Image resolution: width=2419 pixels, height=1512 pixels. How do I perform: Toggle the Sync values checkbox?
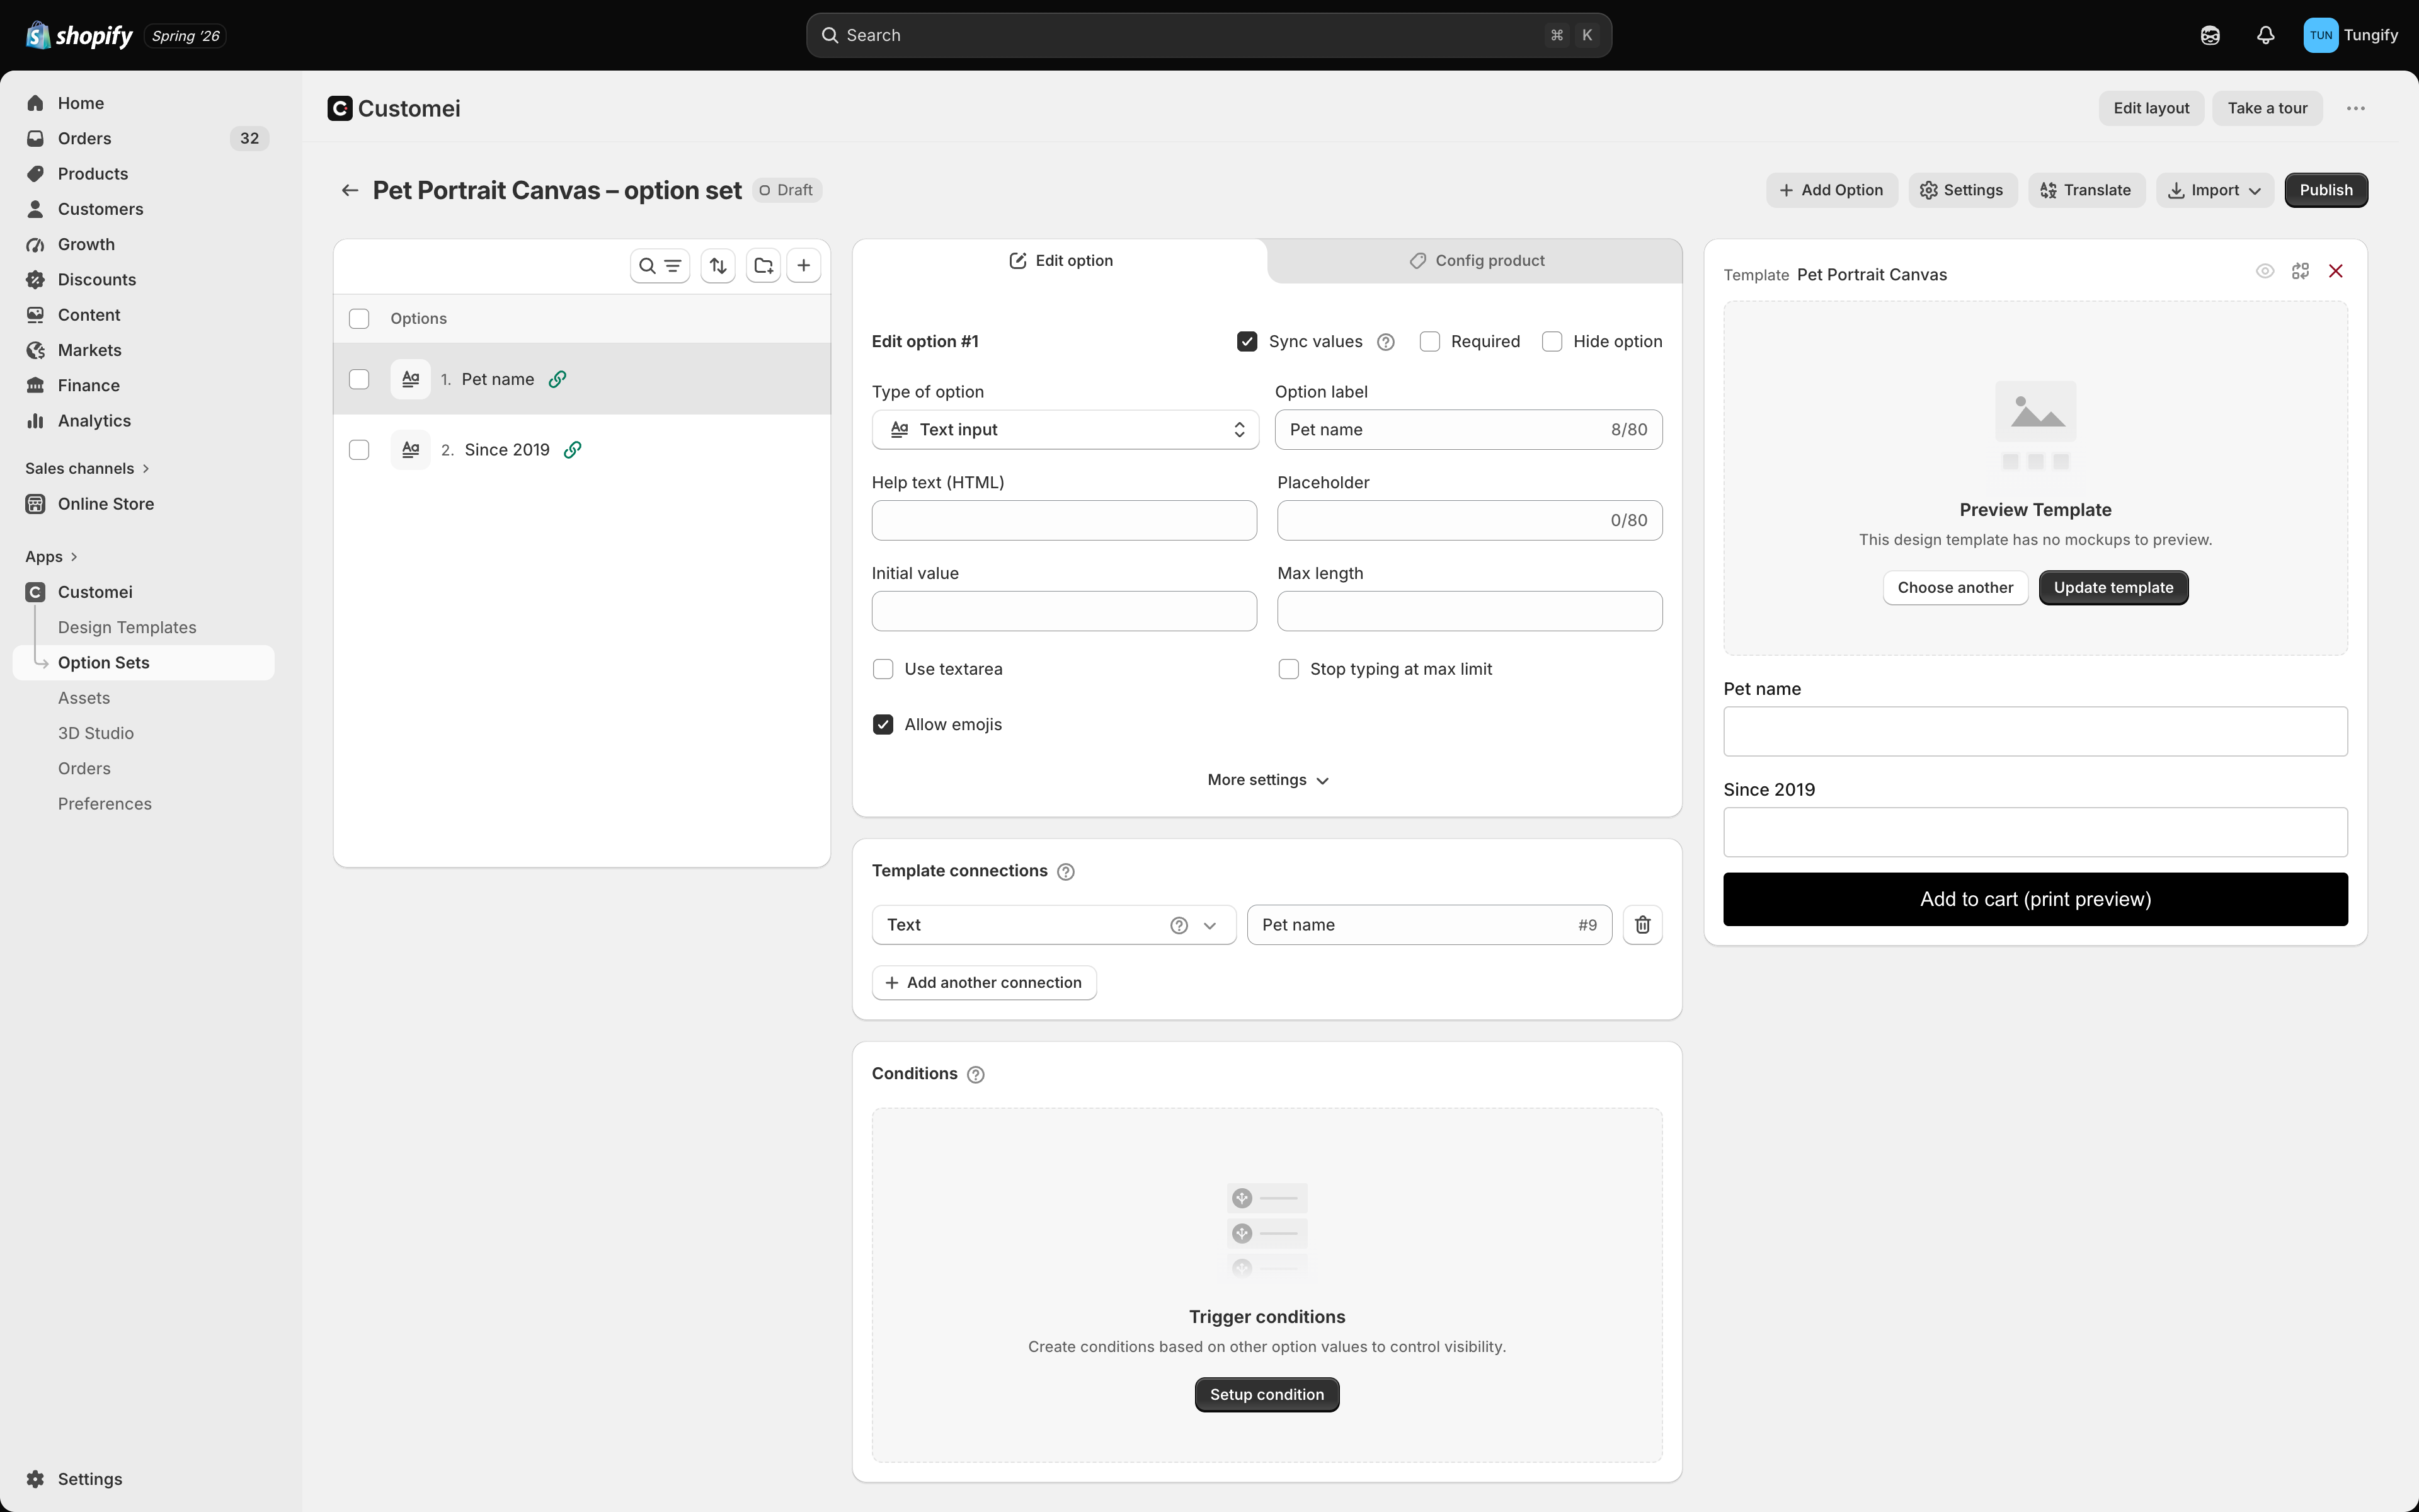1247,342
